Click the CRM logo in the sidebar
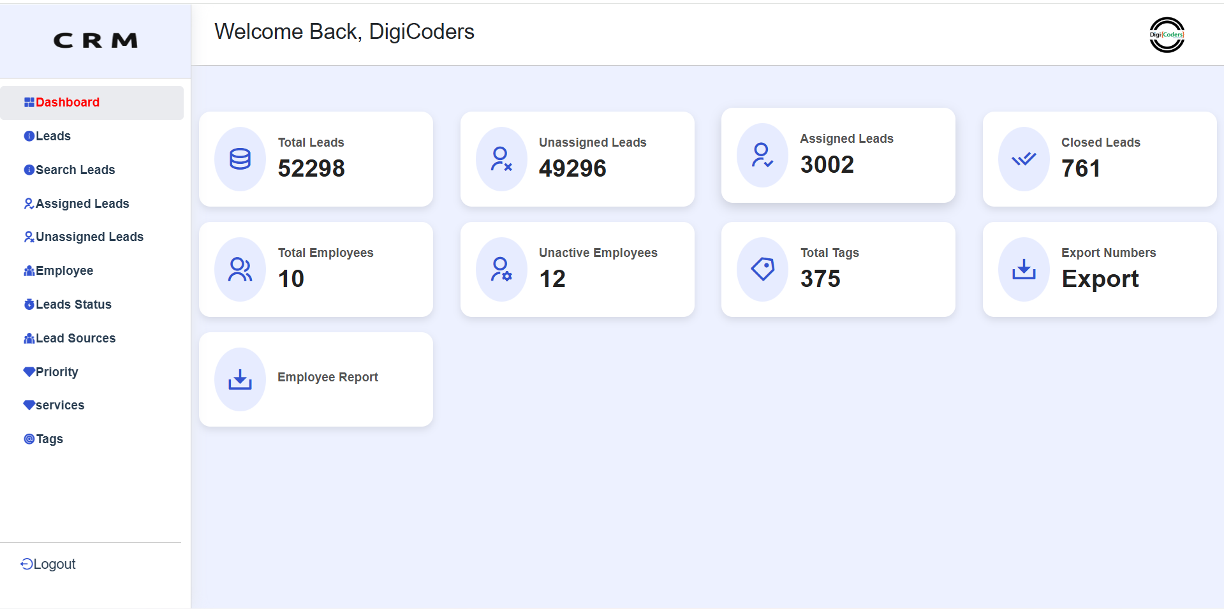Viewport: 1224px width, 609px height. tap(96, 41)
